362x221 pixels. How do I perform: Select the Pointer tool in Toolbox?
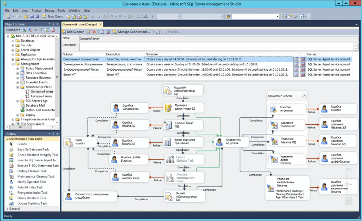(x=22, y=144)
